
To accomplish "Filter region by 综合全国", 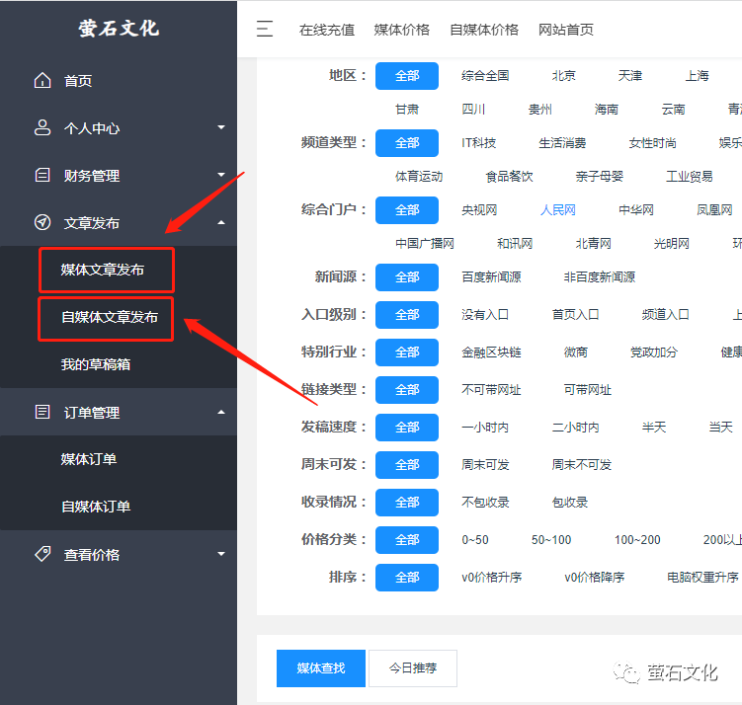I will tap(485, 76).
